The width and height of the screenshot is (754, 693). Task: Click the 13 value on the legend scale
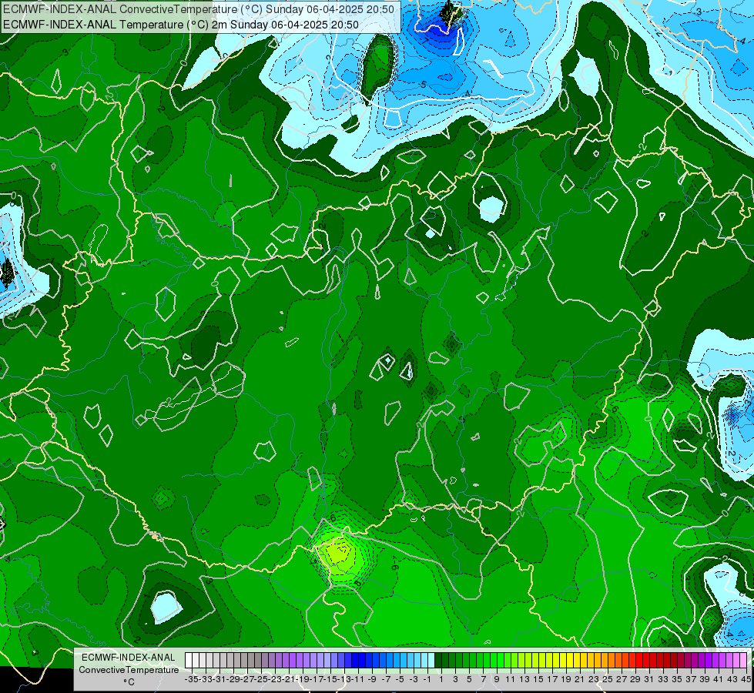[x=524, y=679]
